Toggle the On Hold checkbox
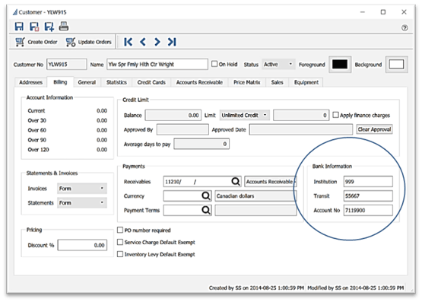Screen dimensions: 422x302 click(214, 64)
